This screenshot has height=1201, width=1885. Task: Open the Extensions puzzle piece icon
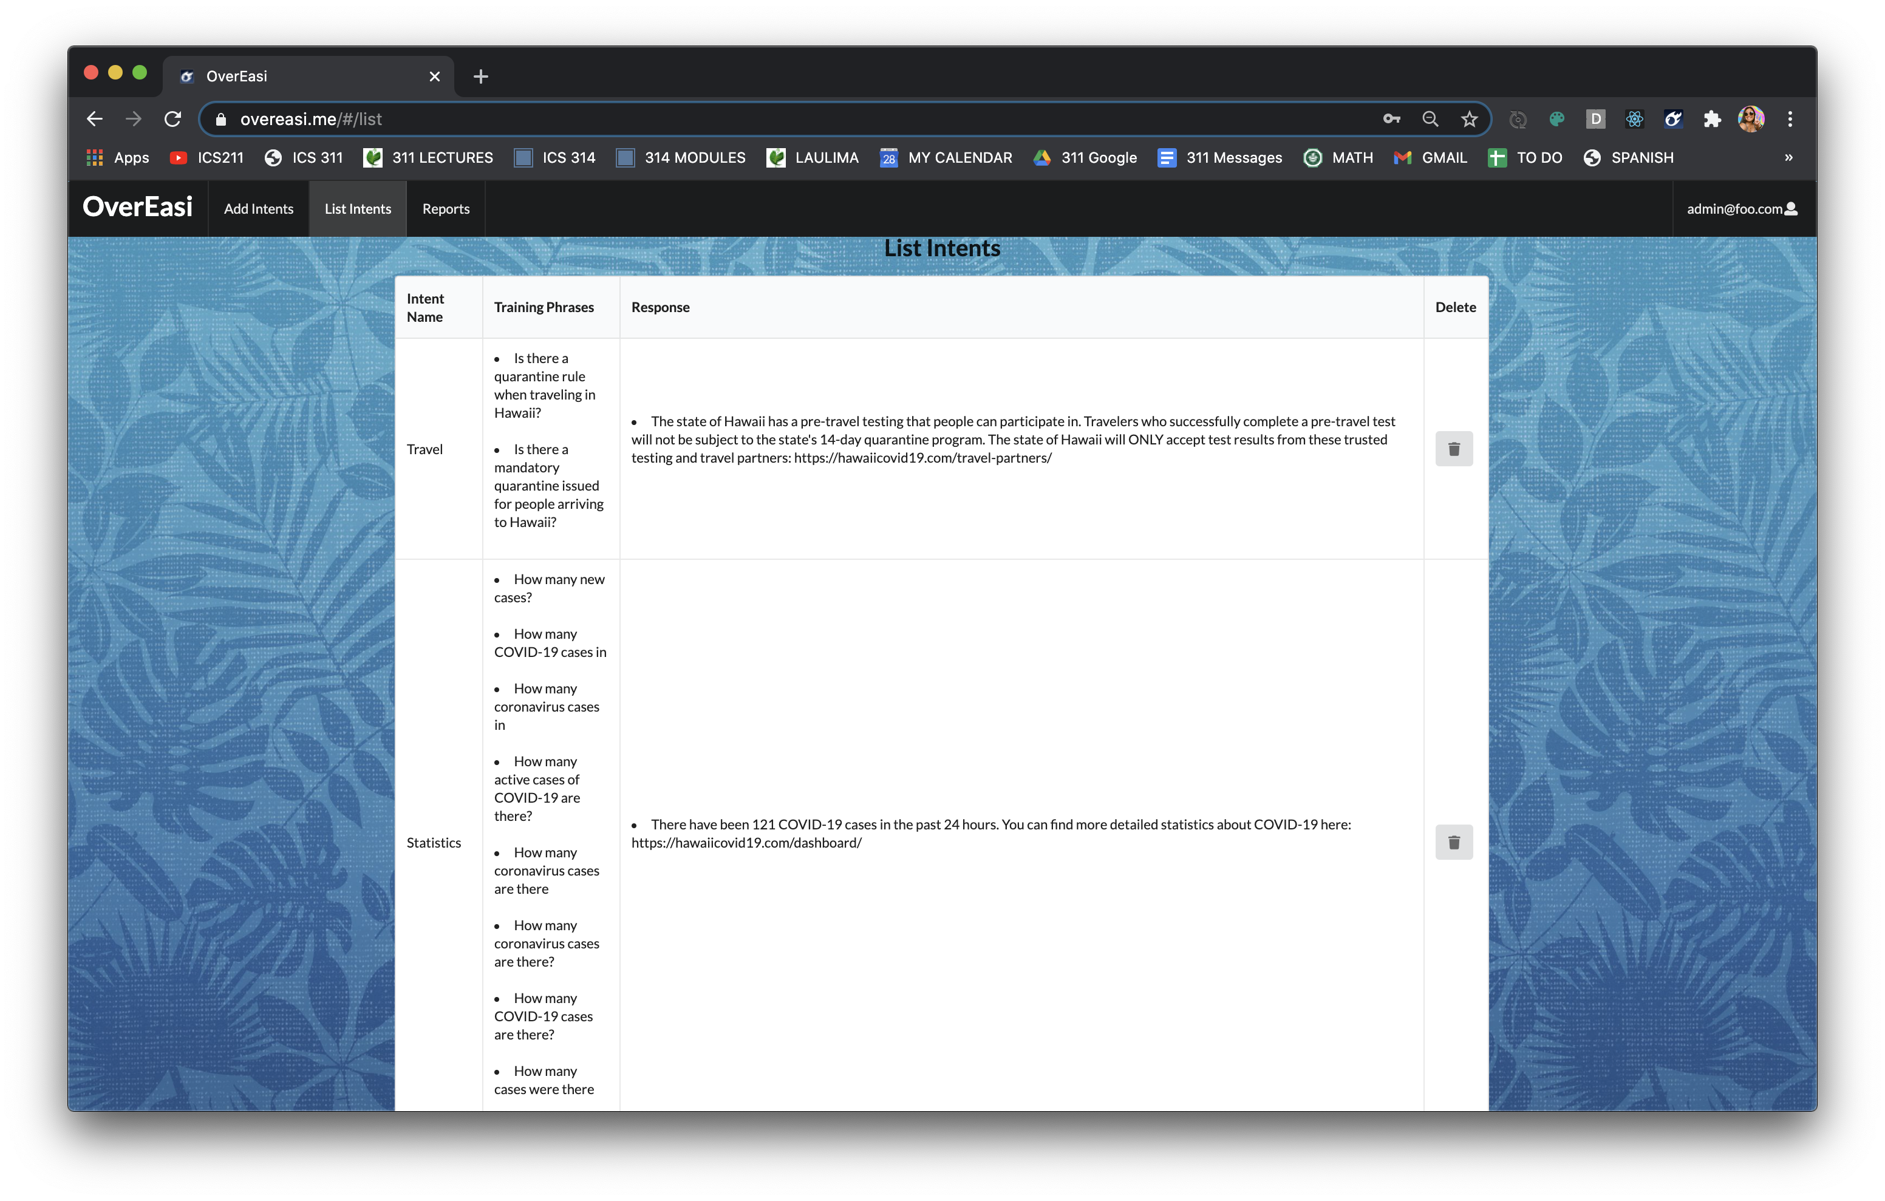coord(1712,119)
